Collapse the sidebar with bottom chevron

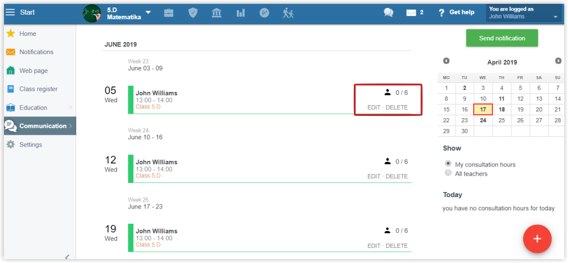pos(68,257)
